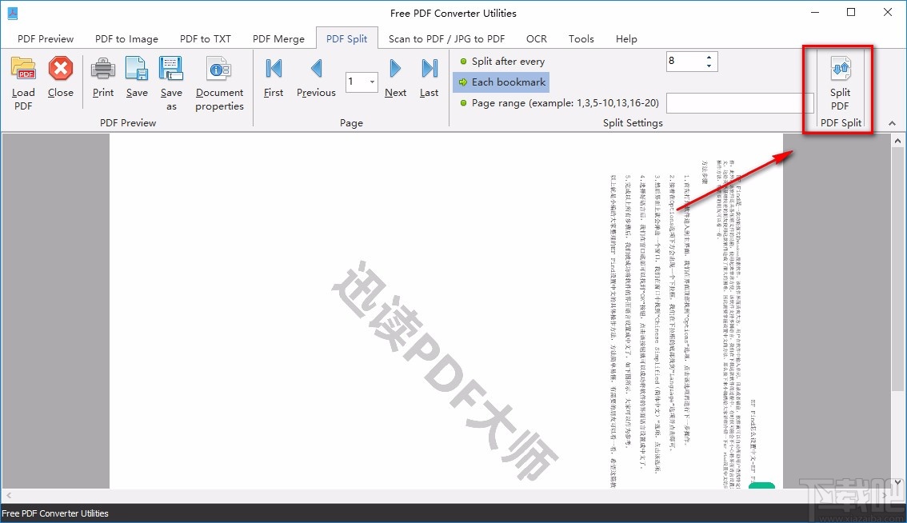Go to Previous page
The width and height of the screenshot is (907, 523).
pyautogui.click(x=316, y=77)
